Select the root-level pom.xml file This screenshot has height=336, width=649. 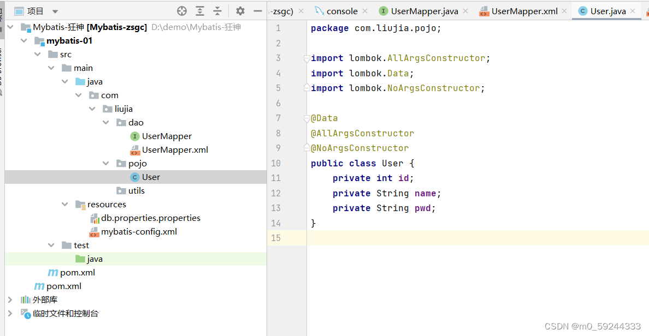[64, 286]
